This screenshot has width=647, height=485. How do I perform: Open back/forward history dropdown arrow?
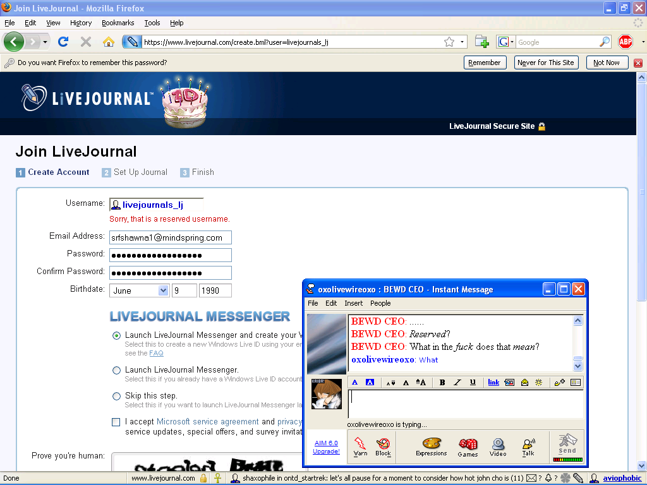pos(45,42)
